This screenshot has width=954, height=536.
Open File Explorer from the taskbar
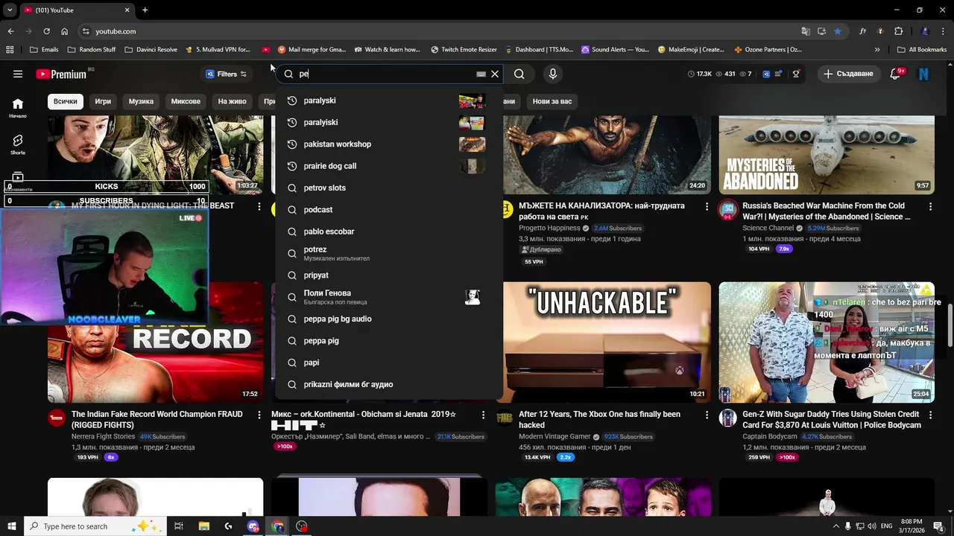[x=203, y=526]
